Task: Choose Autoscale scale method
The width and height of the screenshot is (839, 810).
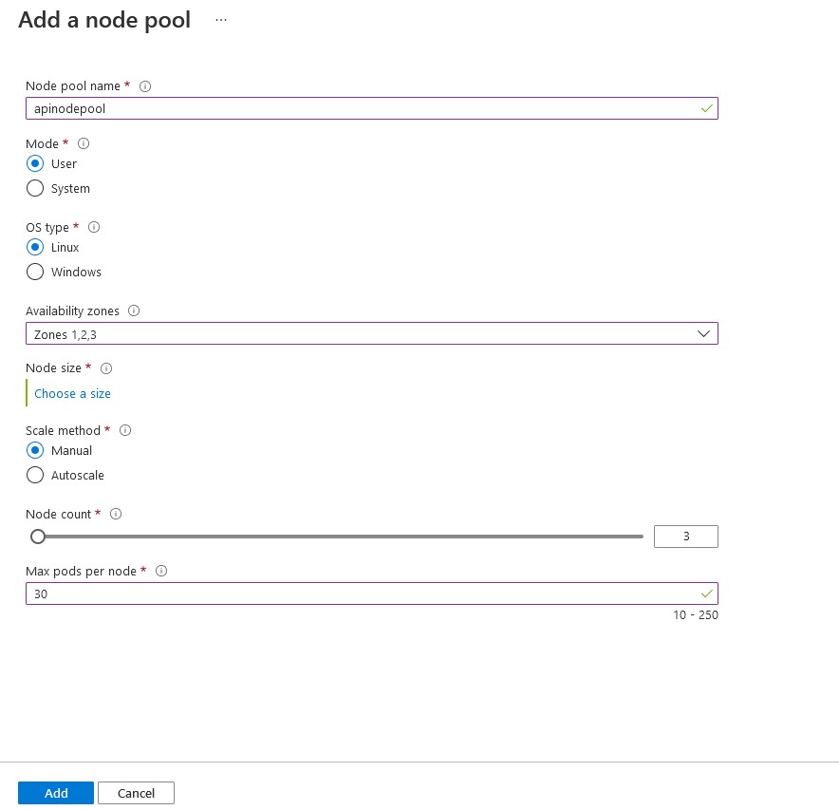Action: [35, 475]
